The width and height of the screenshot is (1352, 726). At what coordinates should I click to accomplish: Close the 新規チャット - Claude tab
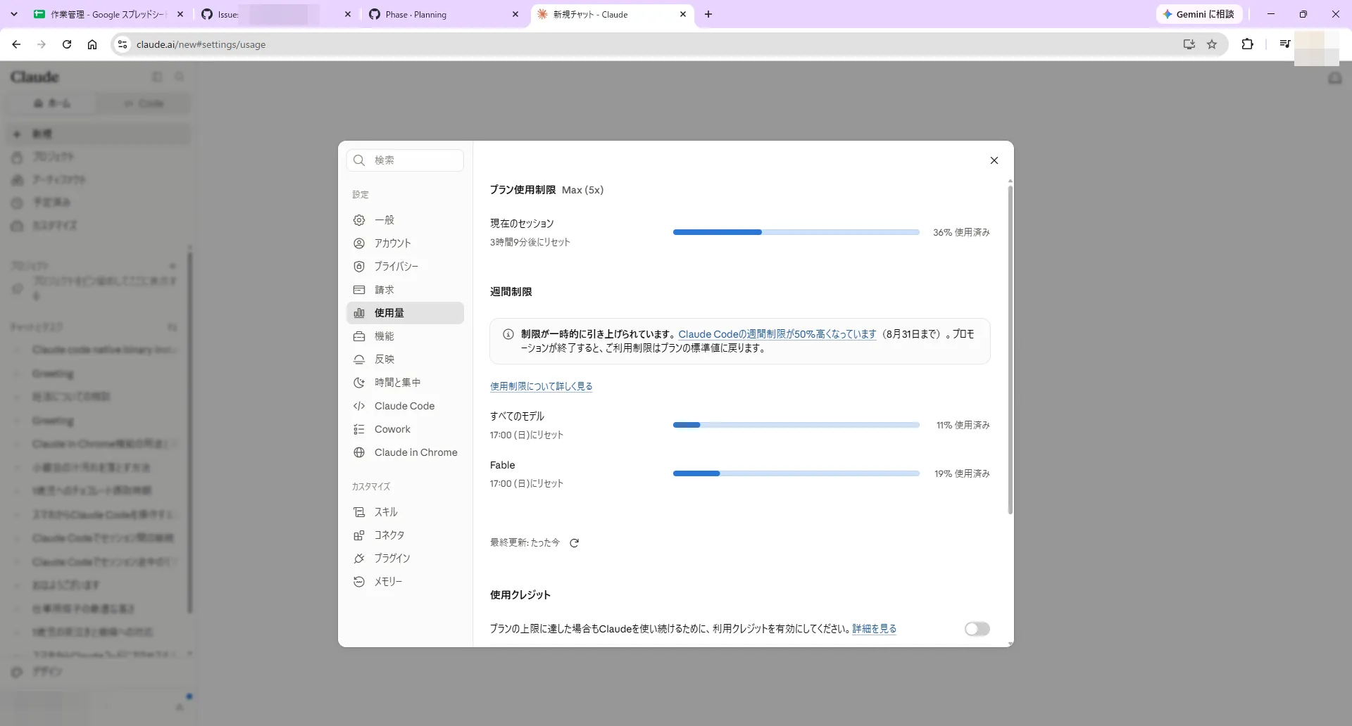point(682,14)
